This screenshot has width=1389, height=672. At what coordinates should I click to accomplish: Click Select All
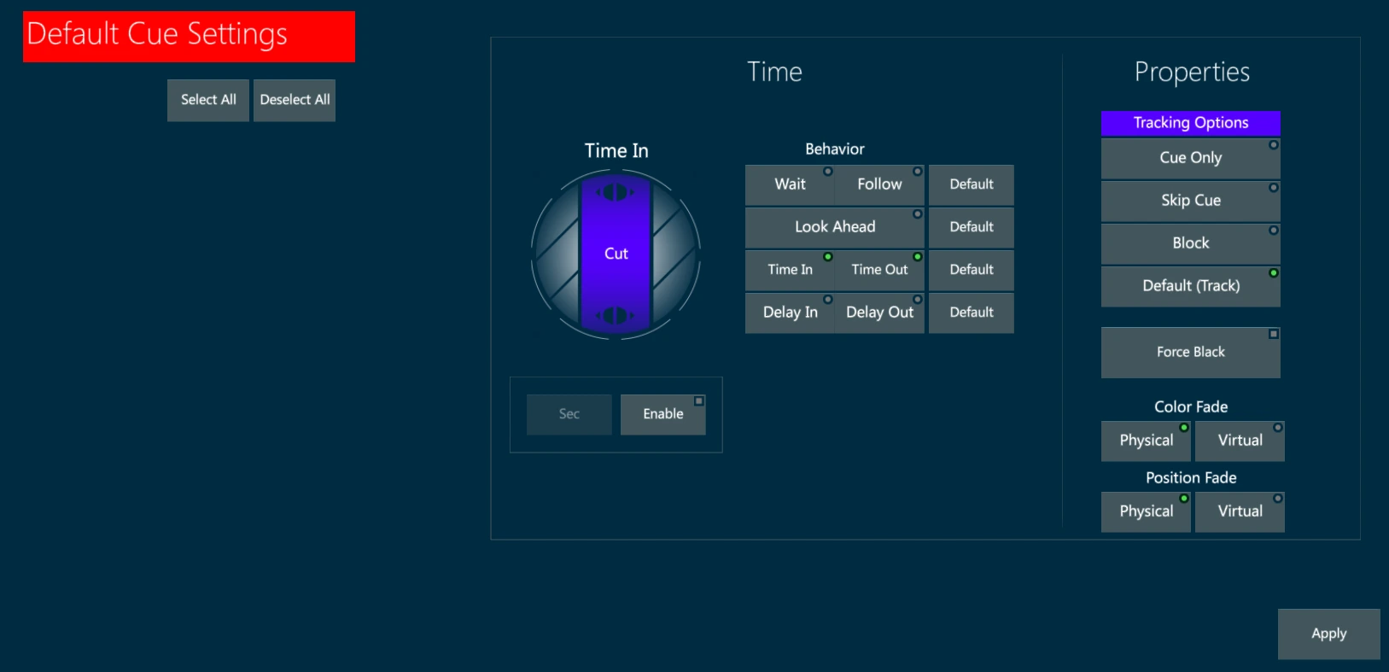pos(208,100)
